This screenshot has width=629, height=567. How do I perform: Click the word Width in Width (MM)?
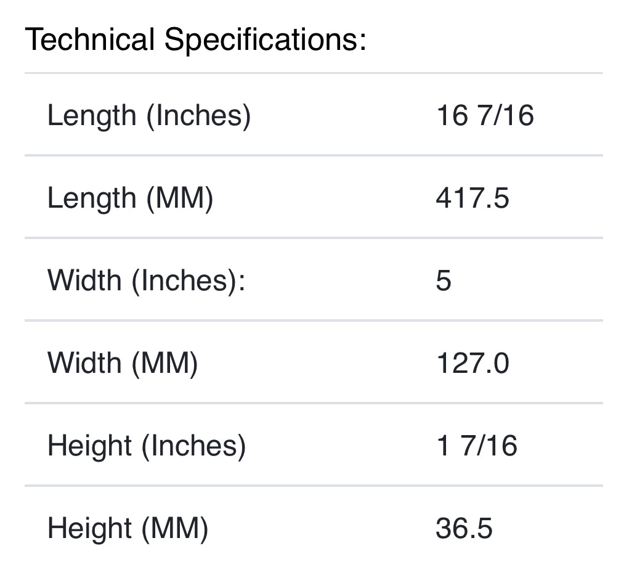pos(84,363)
